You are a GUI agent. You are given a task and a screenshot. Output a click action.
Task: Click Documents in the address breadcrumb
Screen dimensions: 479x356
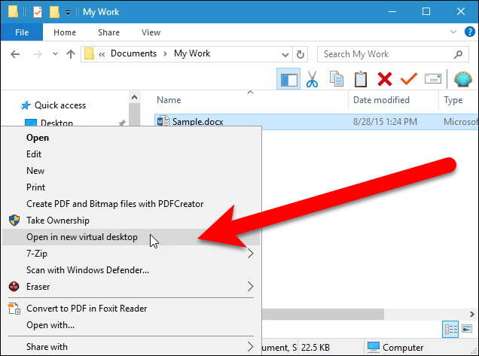133,53
